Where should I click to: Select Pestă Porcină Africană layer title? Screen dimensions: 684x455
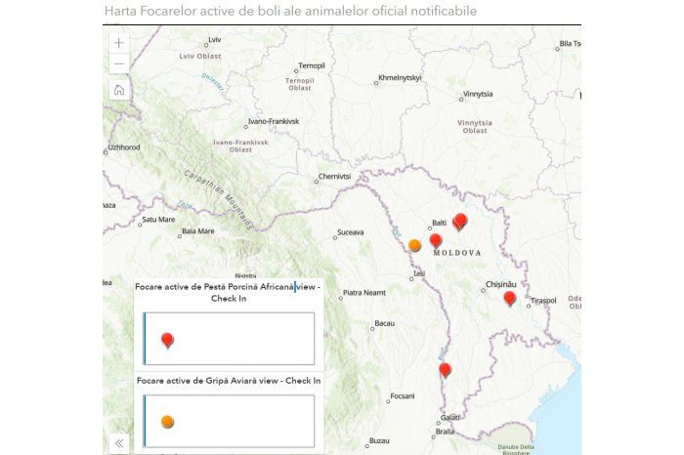[228, 292]
